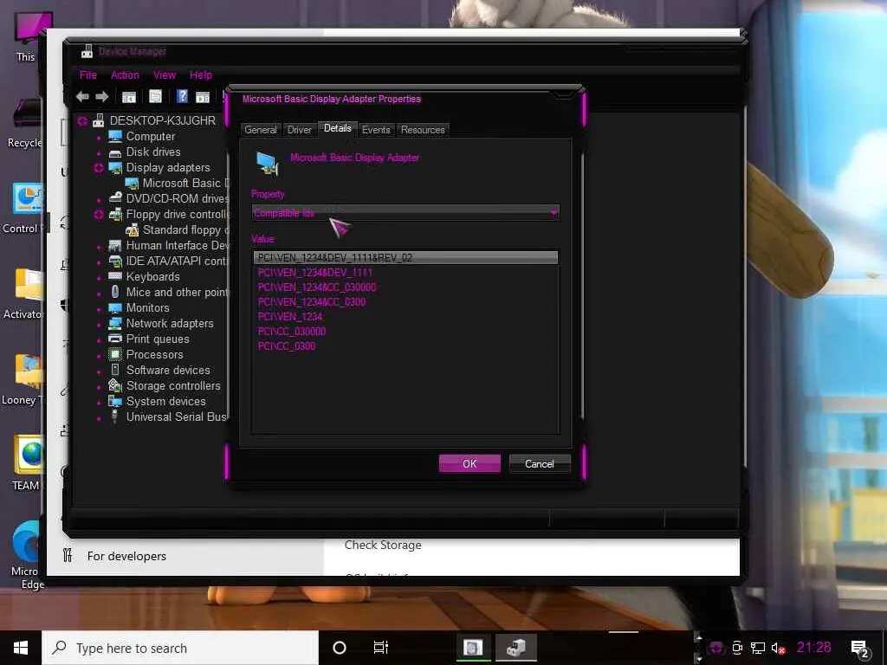
Task: Select the Print queues icon
Action: (115, 339)
